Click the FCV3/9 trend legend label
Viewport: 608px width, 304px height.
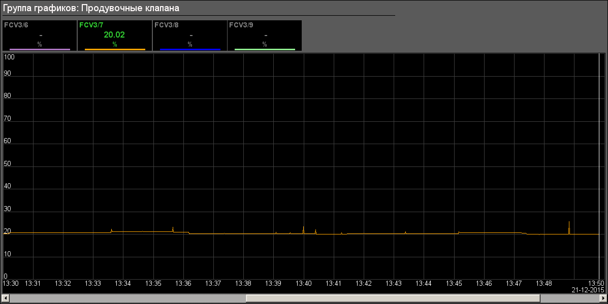pyautogui.click(x=241, y=24)
